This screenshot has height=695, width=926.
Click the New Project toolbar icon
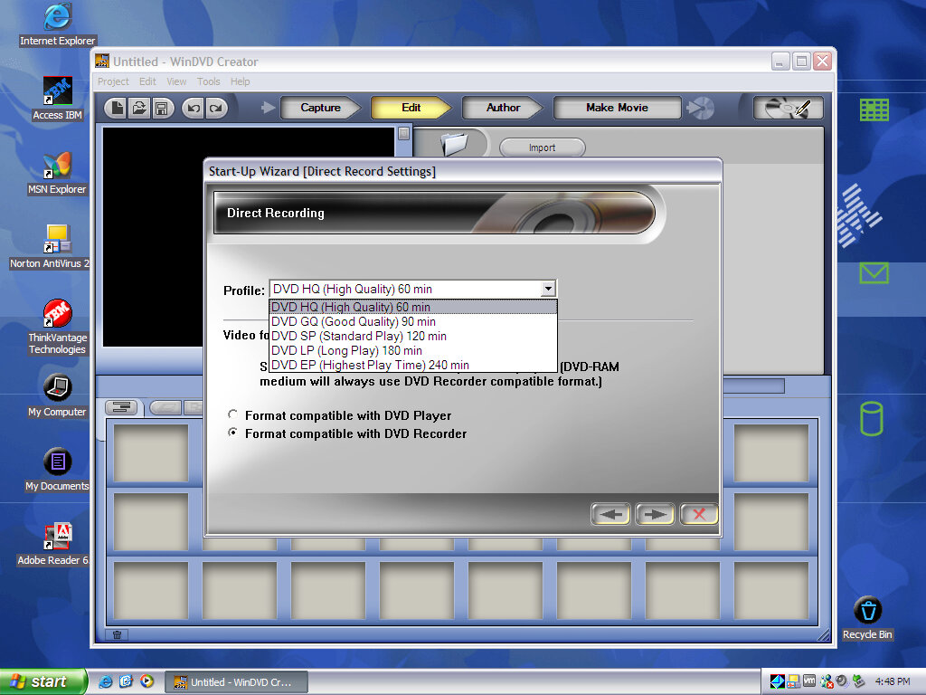click(117, 109)
